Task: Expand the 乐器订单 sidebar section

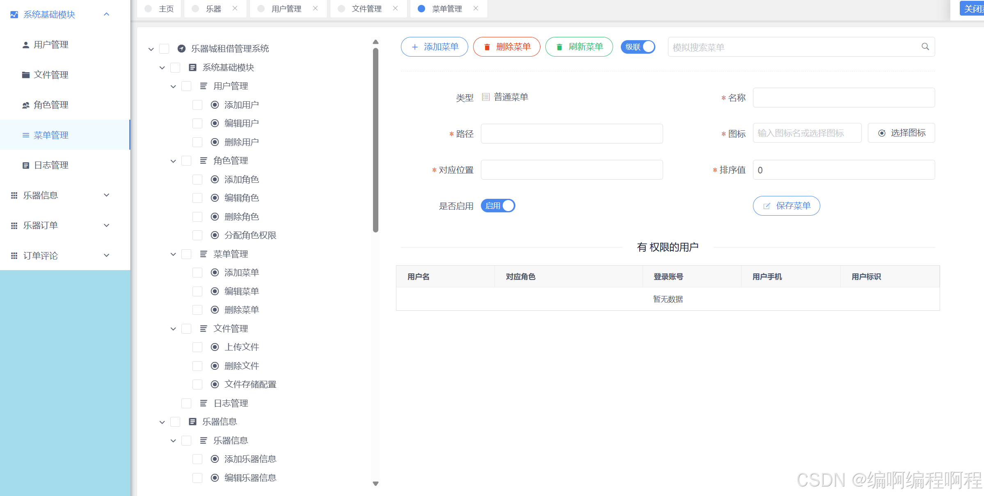Action: click(x=106, y=225)
